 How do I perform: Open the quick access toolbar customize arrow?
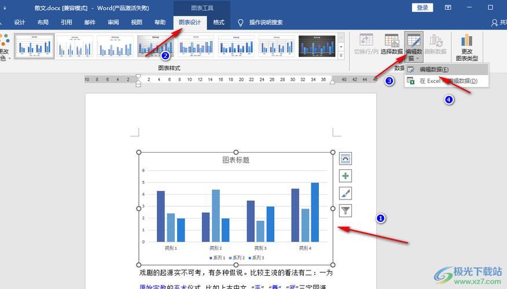[5, 8]
